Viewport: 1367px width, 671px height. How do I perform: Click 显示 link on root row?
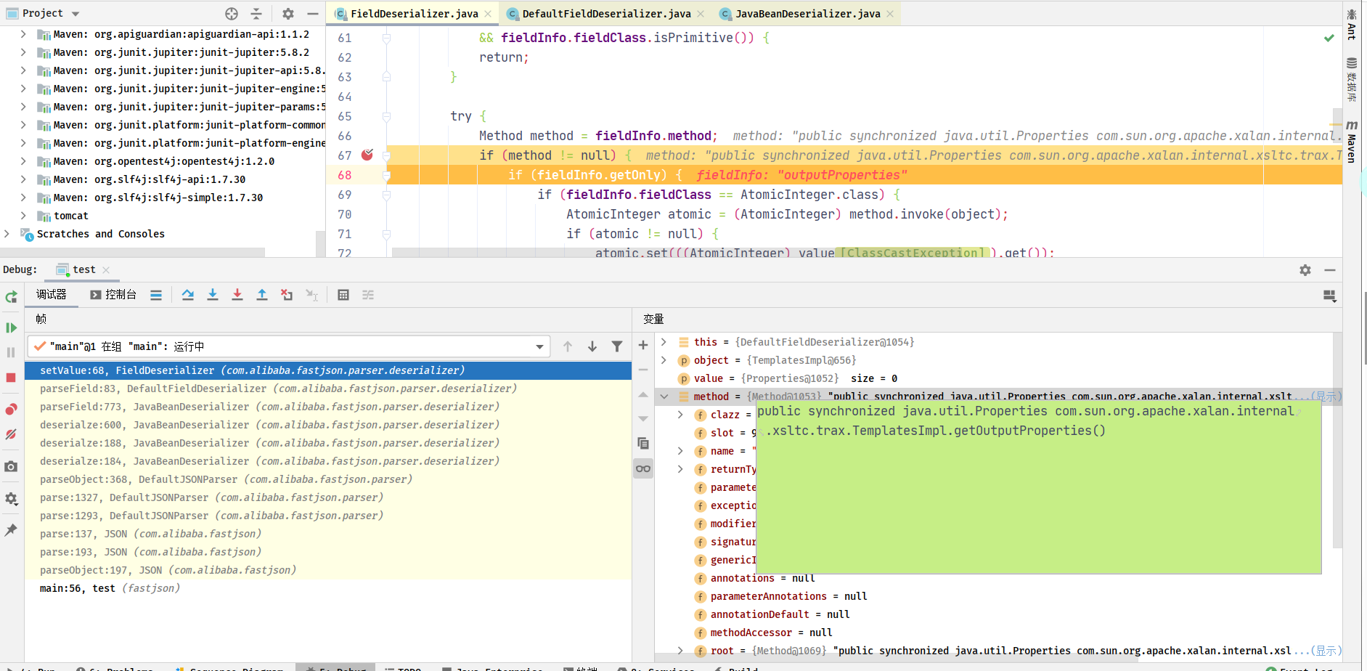(1326, 651)
